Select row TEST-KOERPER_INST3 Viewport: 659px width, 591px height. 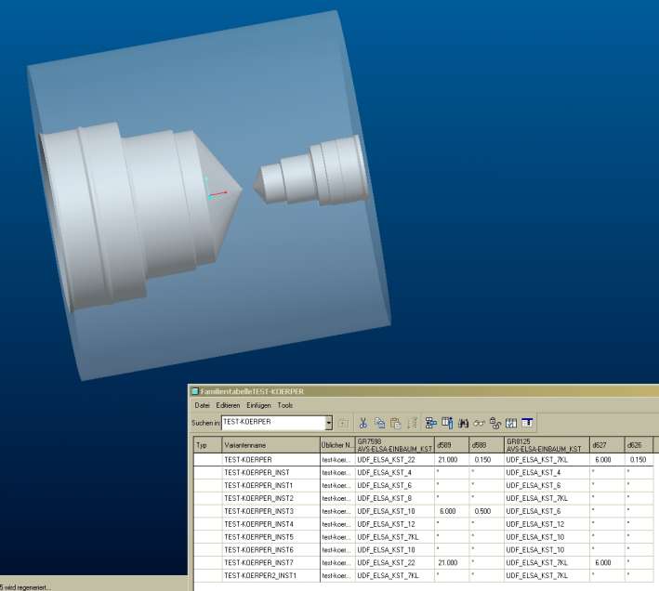click(259, 511)
